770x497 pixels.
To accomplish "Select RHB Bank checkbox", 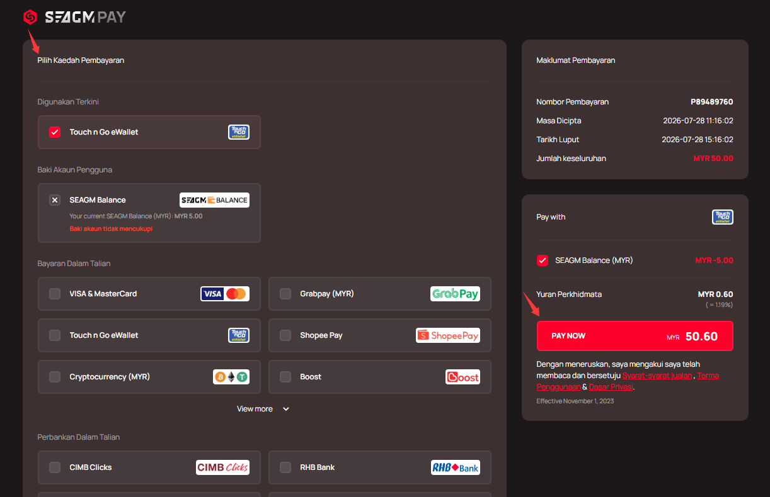I will click(x=285, y=467).
